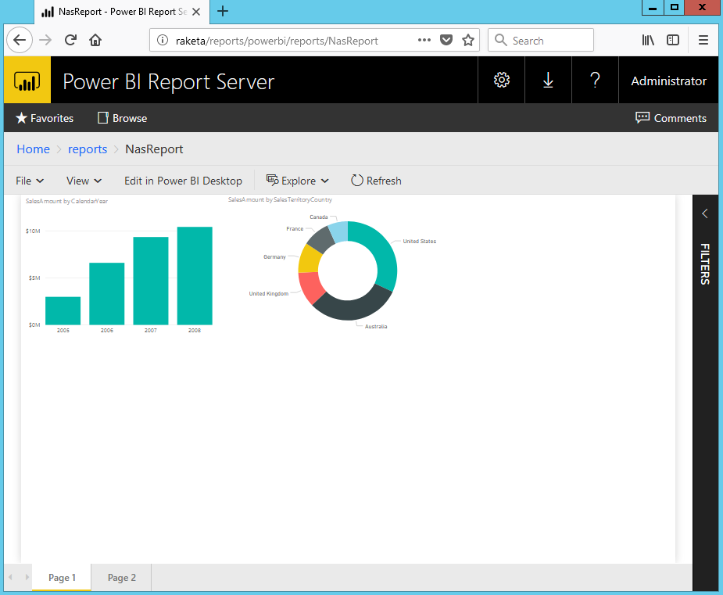Click the next page tabs arrow
Image resolution: width=723 pixels, height=595 pixels.
[x=27, y=578]
